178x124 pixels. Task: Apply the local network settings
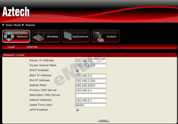coord(104,120)
